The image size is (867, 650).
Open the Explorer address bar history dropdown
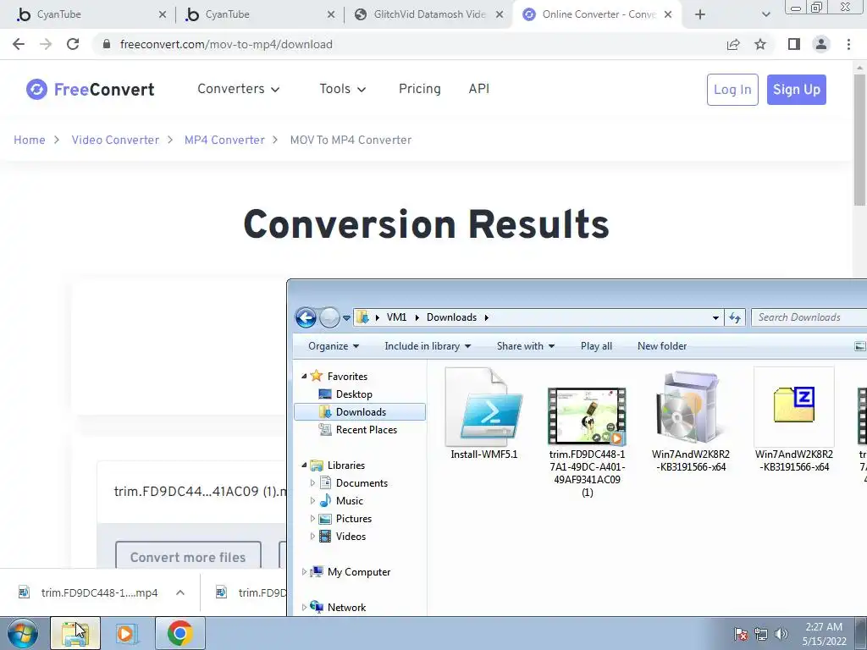(715, 318)
